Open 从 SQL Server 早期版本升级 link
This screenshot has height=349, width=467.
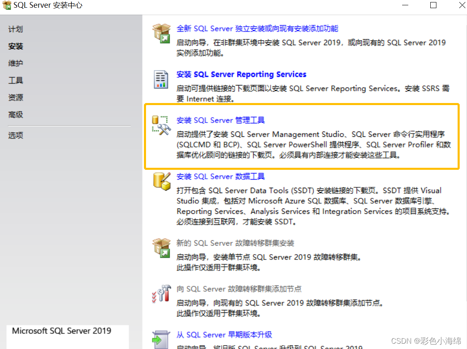click(224, 335)
